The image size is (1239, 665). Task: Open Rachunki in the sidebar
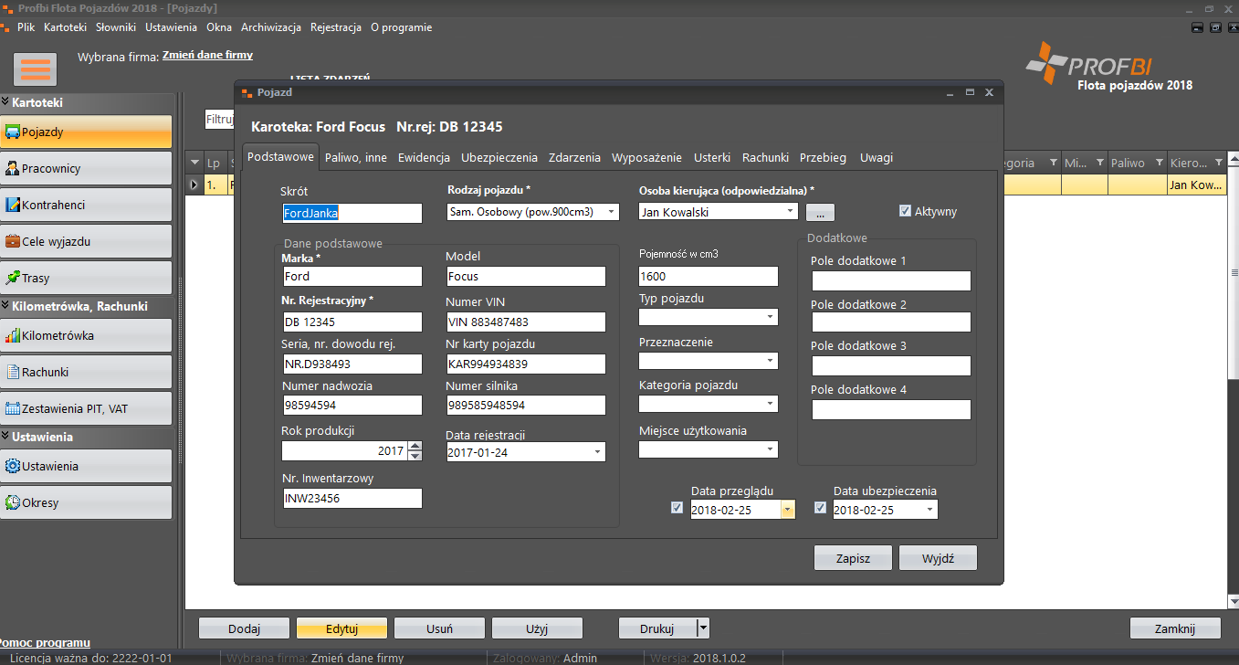click(x=86, y=372)
